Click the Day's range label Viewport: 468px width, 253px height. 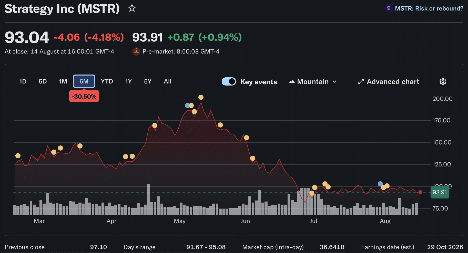139,247
